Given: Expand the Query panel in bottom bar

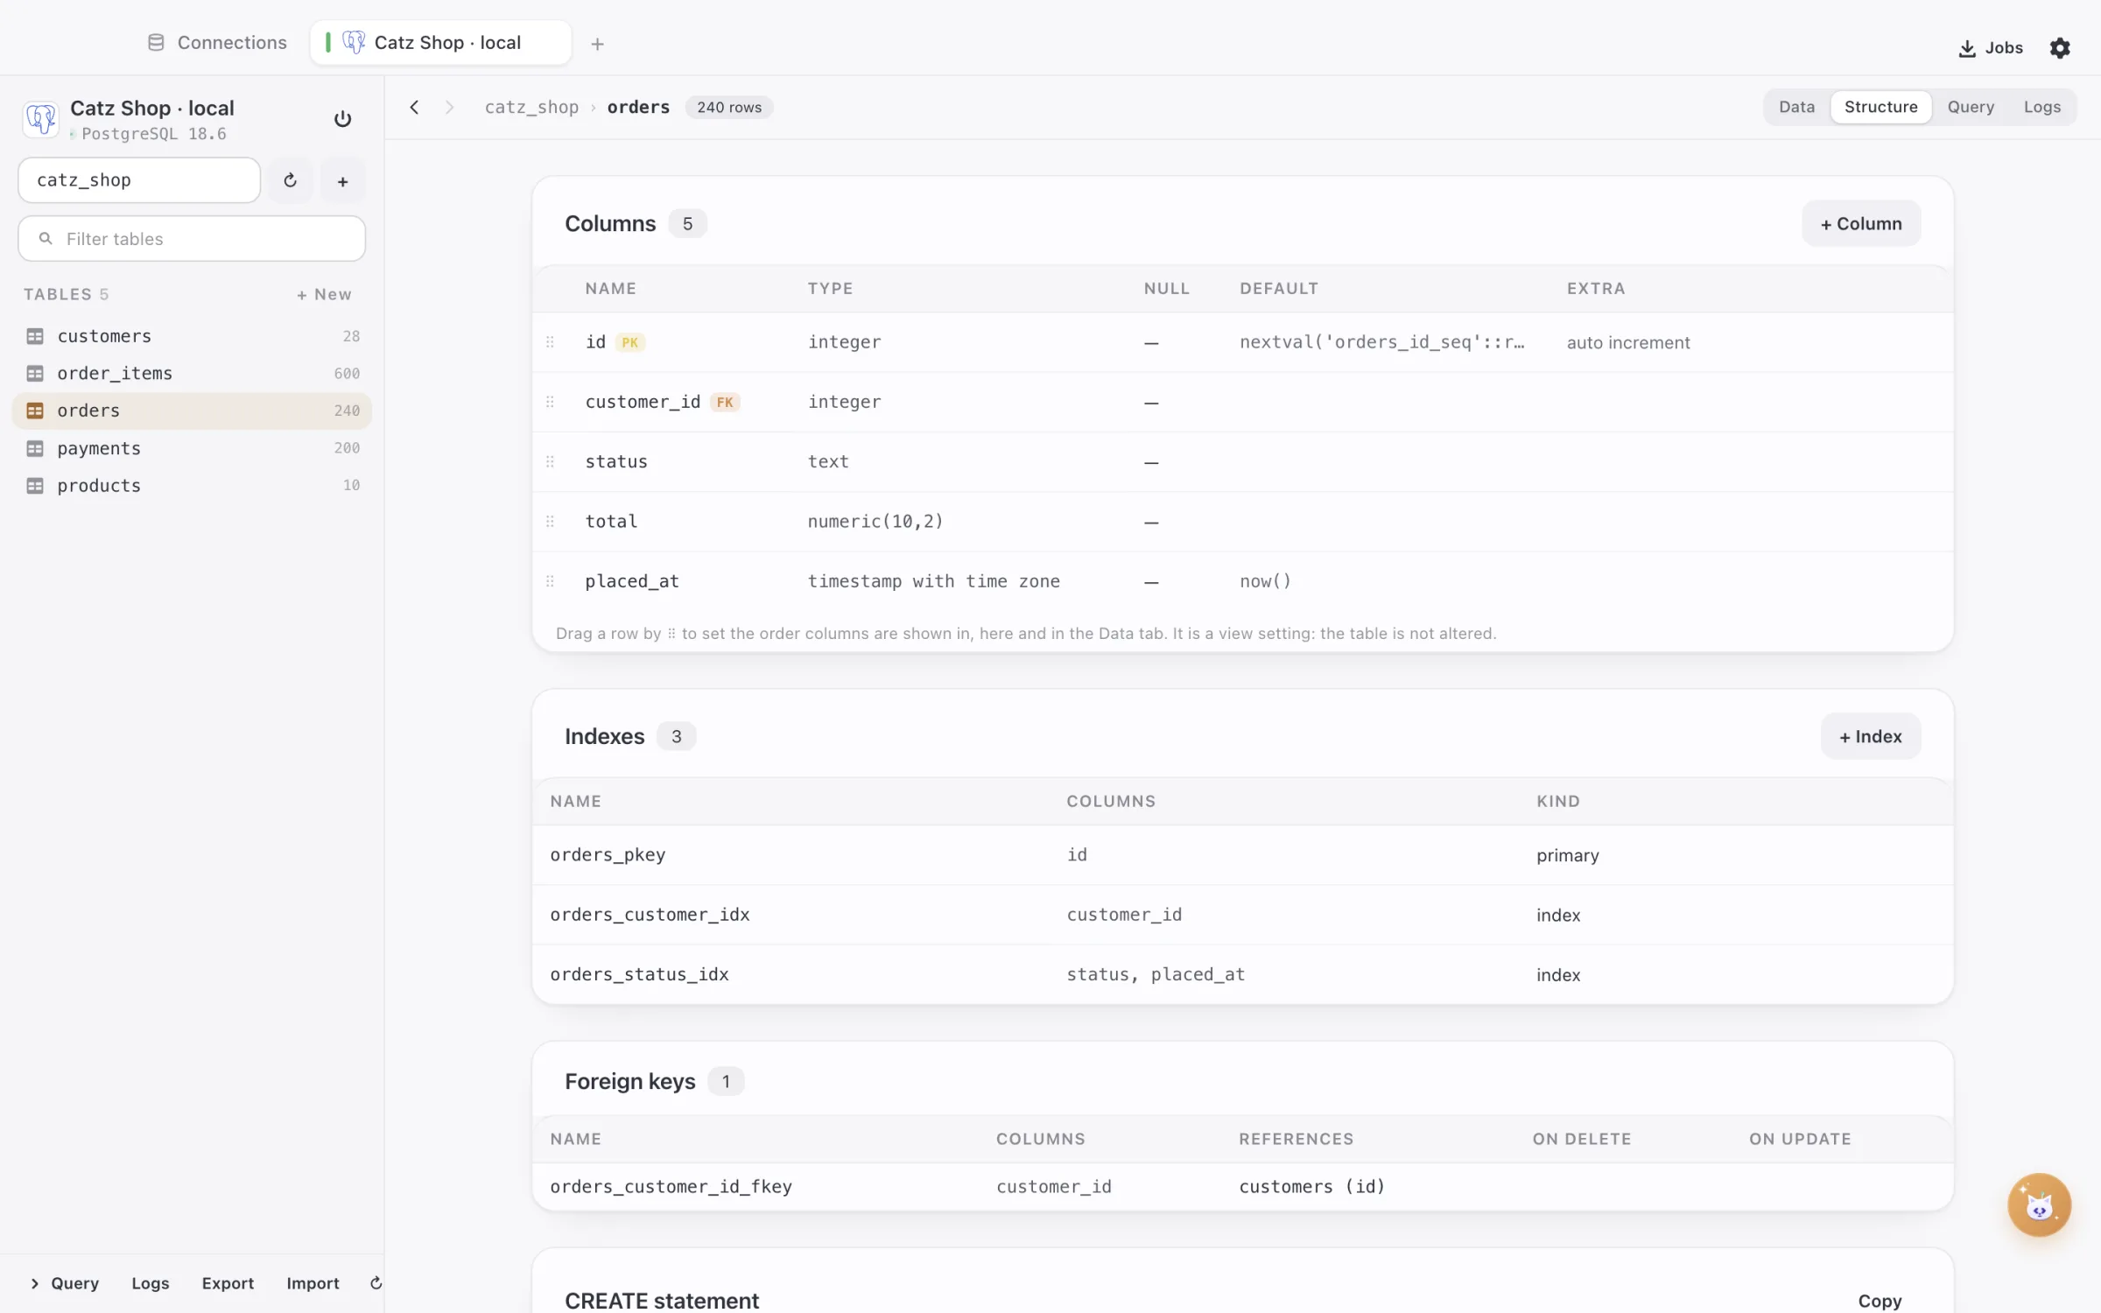Looking at the screenshot, I should [65, 1282].
